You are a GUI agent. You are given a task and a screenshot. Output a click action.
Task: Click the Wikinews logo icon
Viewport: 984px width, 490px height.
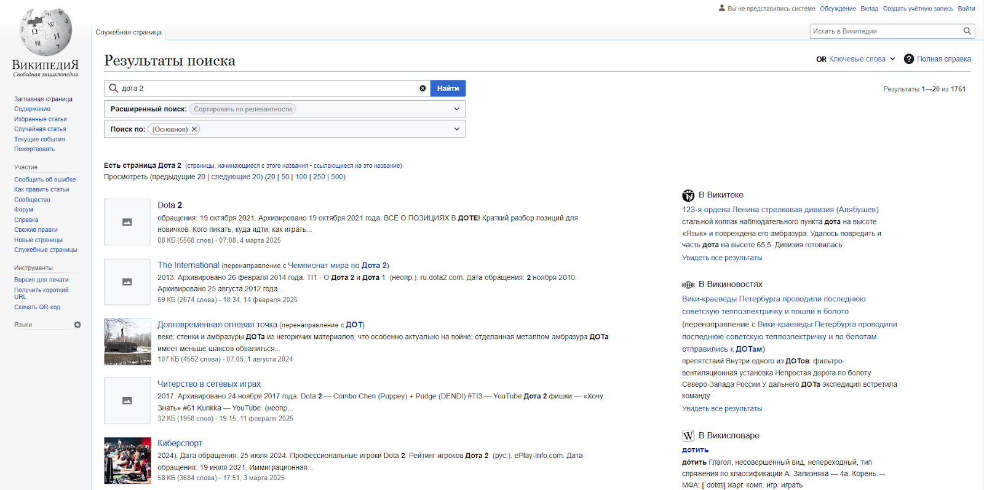click(x=688, y=285)
